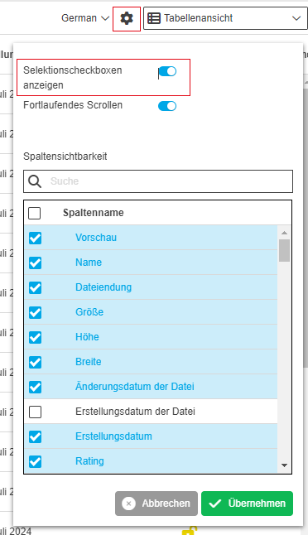Click column list scrollbar down arrow
308x535 pixels.
click(285, 465)
